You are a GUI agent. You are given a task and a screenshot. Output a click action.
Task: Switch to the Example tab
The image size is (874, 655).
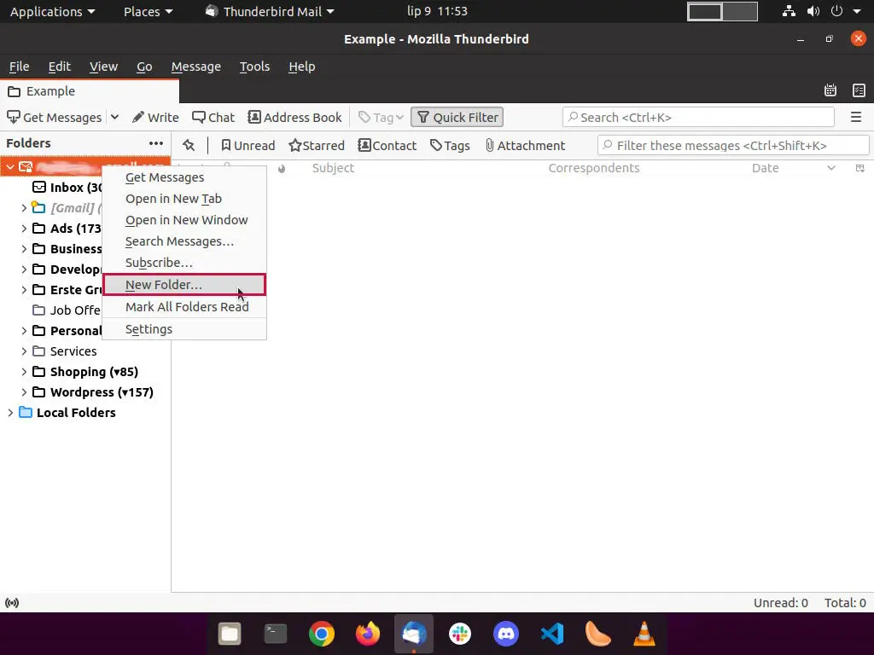pyautogui.click(x=90, y=91)
